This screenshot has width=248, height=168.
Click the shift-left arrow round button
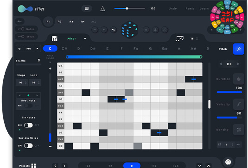tap(104, 30)
